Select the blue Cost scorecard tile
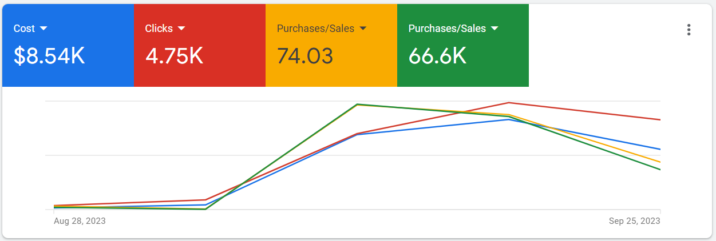716x241 pixels. (68, 46)
